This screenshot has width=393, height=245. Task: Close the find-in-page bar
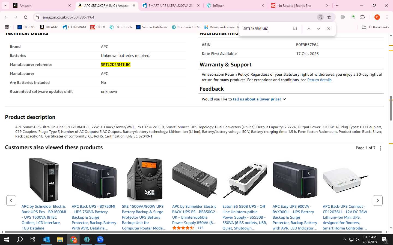[x=329, y=29]
